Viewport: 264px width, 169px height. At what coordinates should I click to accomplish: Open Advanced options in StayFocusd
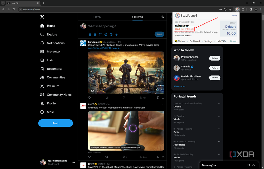183,36
